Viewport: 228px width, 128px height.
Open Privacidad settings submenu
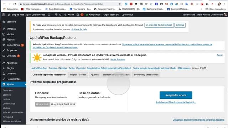pos(8,117)
